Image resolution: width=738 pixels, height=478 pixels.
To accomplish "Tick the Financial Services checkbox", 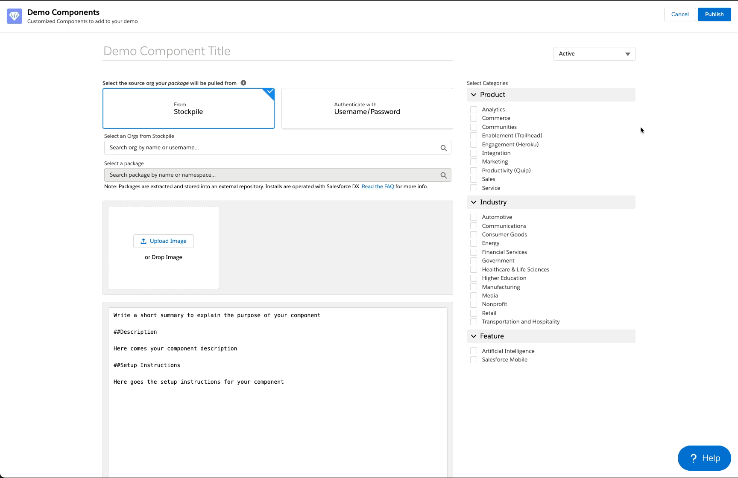I will (474, 252).
